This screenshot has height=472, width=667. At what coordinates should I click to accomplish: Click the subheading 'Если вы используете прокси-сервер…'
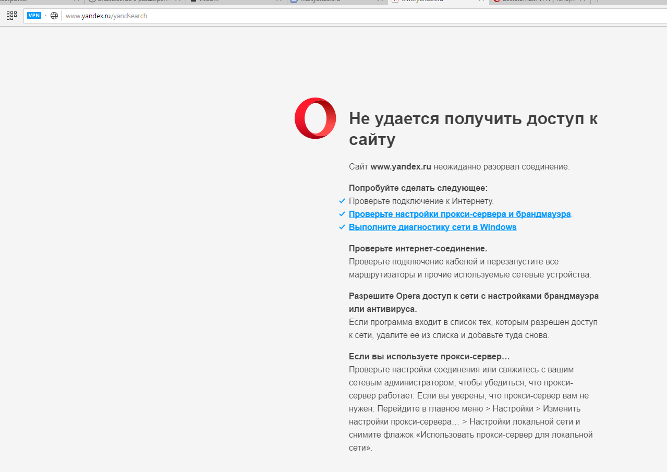[x=429, y=357]
